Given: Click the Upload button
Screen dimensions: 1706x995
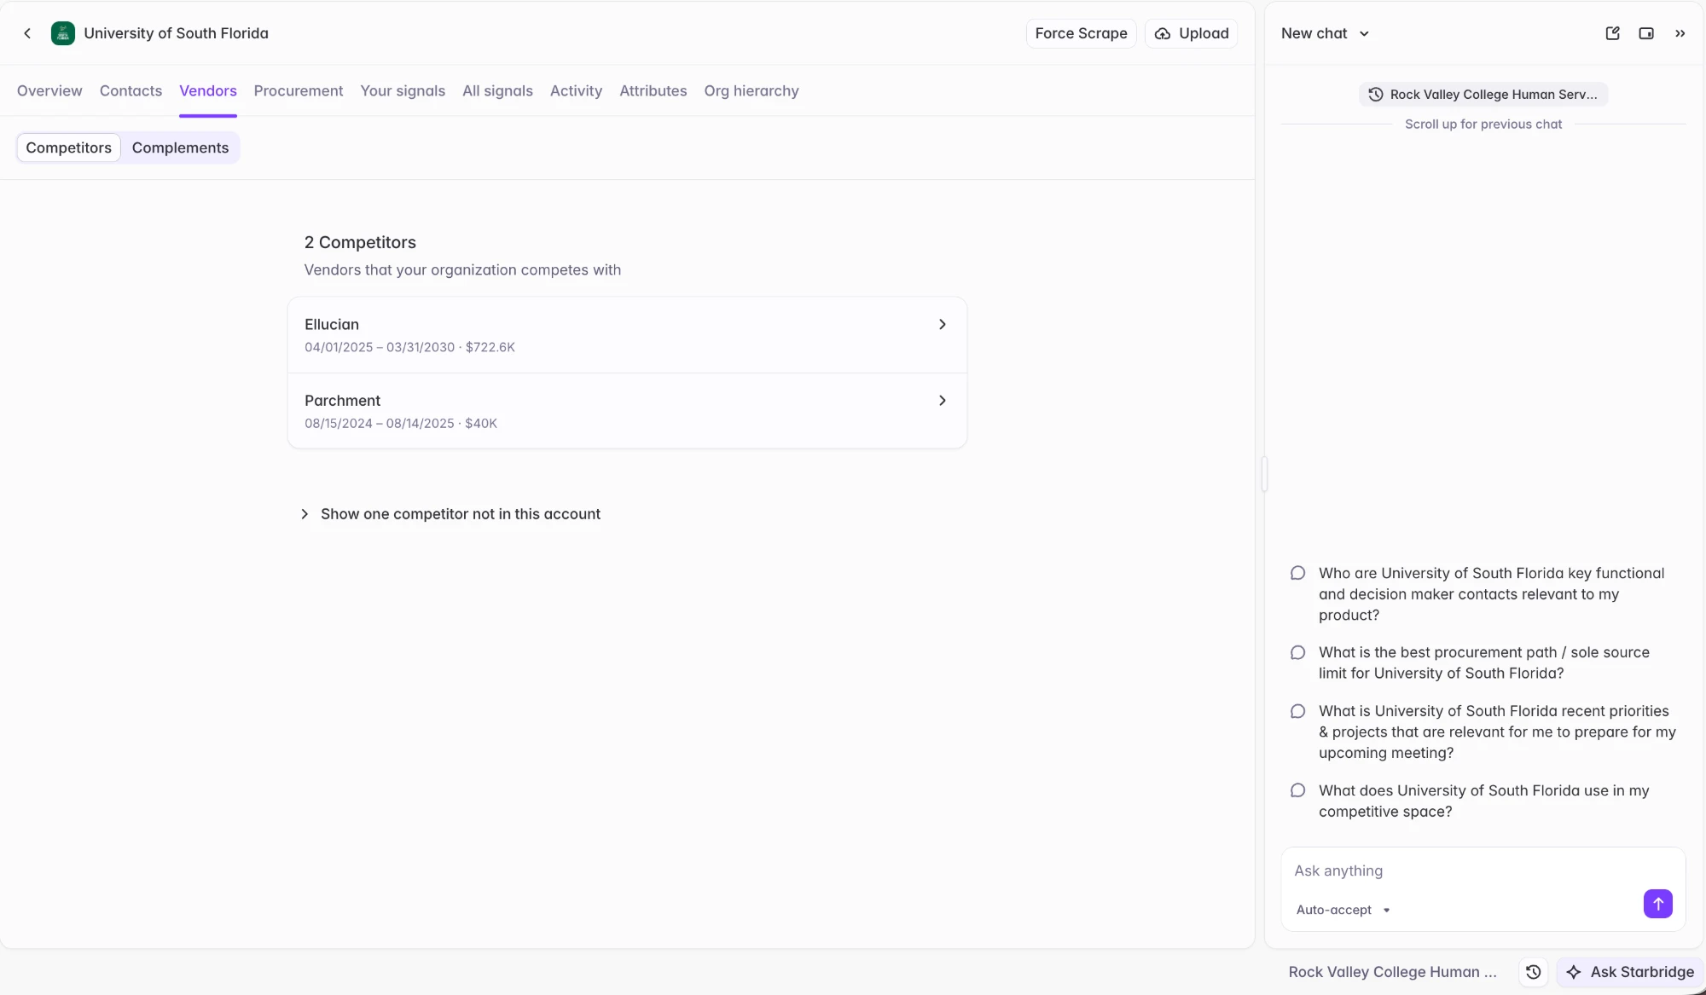Looking at the screenshot, I should pos(1191,33).
